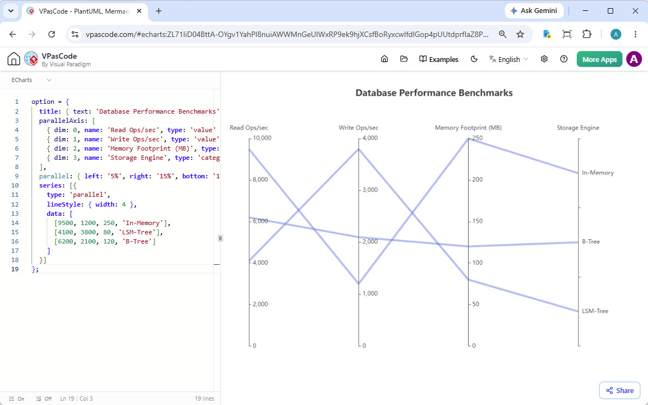Click the B-Tree category label
Image resolution: width=648 pixels, height=405 pixels.
(x=590, y=242)
